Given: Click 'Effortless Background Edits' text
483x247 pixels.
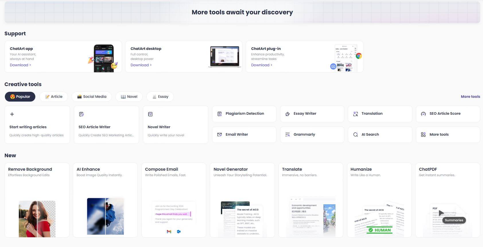Looking at the screenshot, I should [29, 175].
